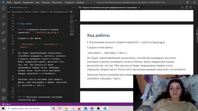Click the 'Ход работы' heading in preview
Image resolution: width=198 pixels, height=111 pixels.
[98, 35]
